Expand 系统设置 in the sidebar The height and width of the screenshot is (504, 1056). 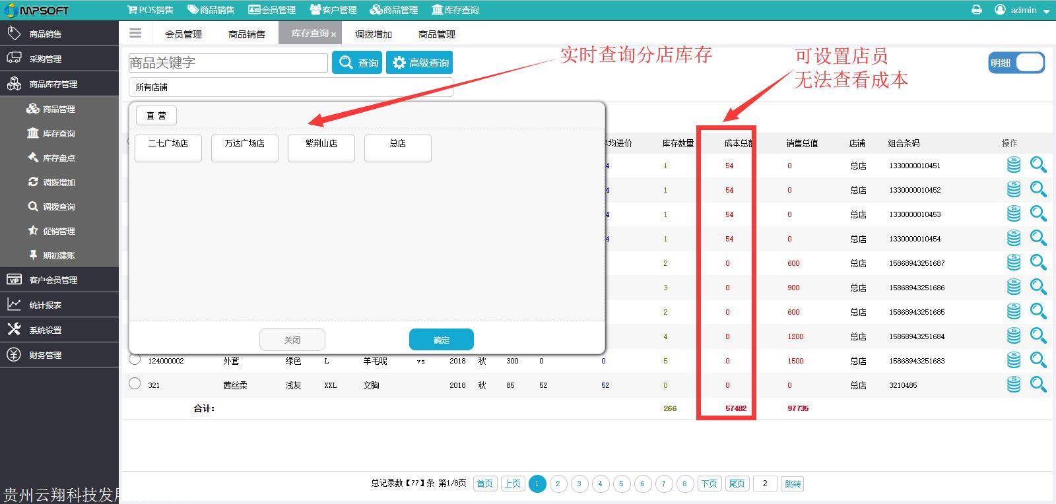[59, 330]
